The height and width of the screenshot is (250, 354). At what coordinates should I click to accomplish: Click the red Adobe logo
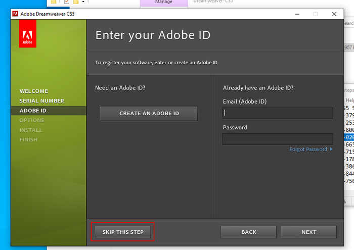[x=27, y=34]
